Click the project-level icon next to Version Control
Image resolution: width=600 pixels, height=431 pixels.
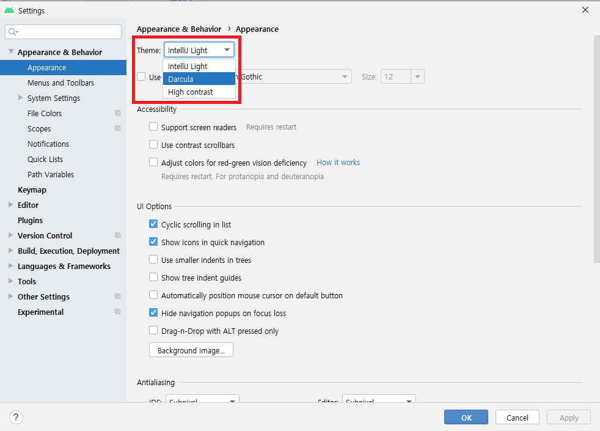click(x=117, y=235)
